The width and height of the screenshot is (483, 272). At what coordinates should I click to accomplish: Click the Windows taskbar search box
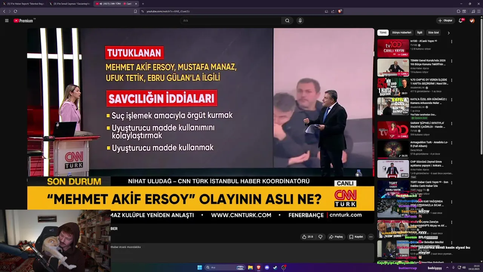coord(225,267)
